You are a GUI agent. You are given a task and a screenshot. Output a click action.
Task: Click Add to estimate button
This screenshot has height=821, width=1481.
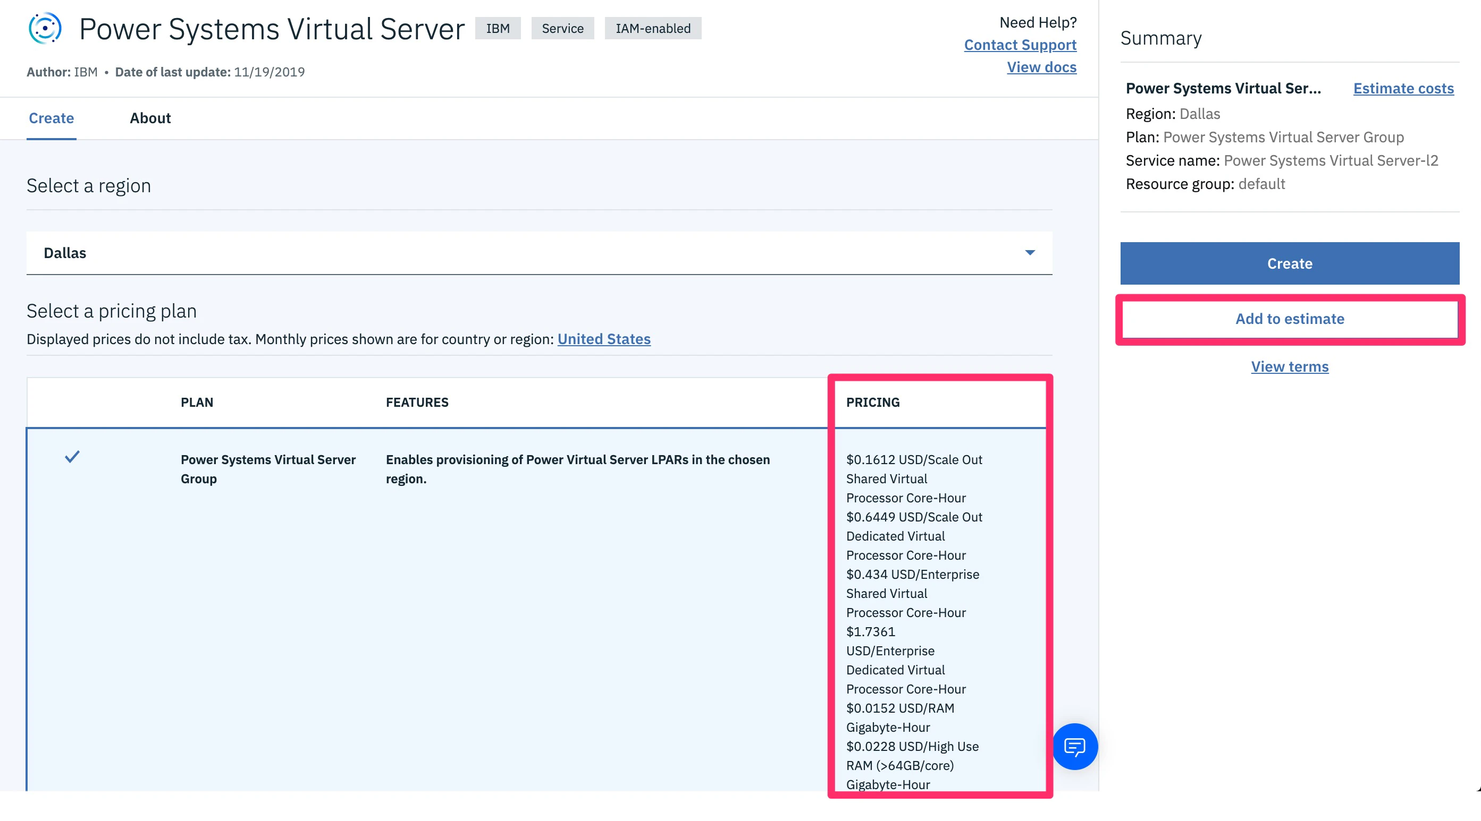pos(1290,319)
